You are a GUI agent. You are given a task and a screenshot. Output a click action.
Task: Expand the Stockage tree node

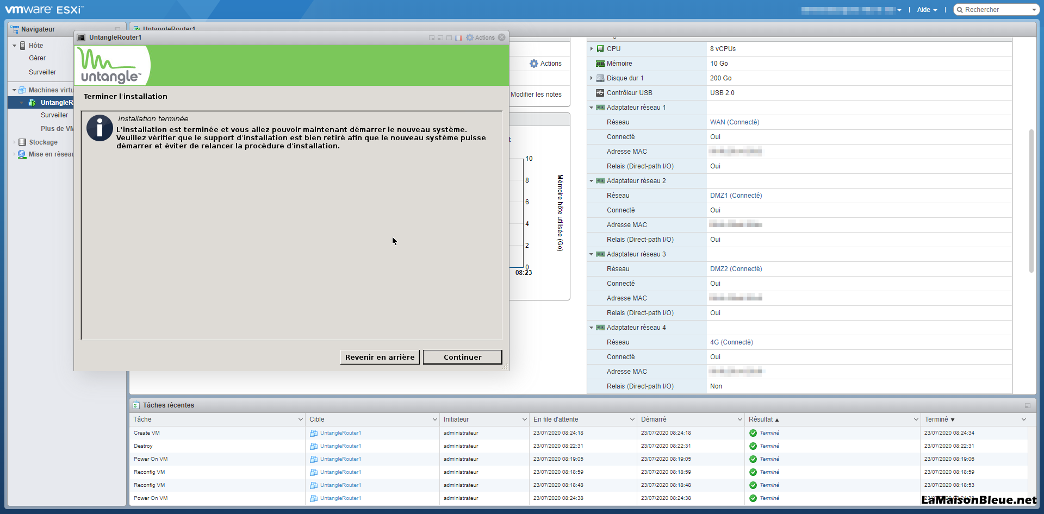point(14,142)
